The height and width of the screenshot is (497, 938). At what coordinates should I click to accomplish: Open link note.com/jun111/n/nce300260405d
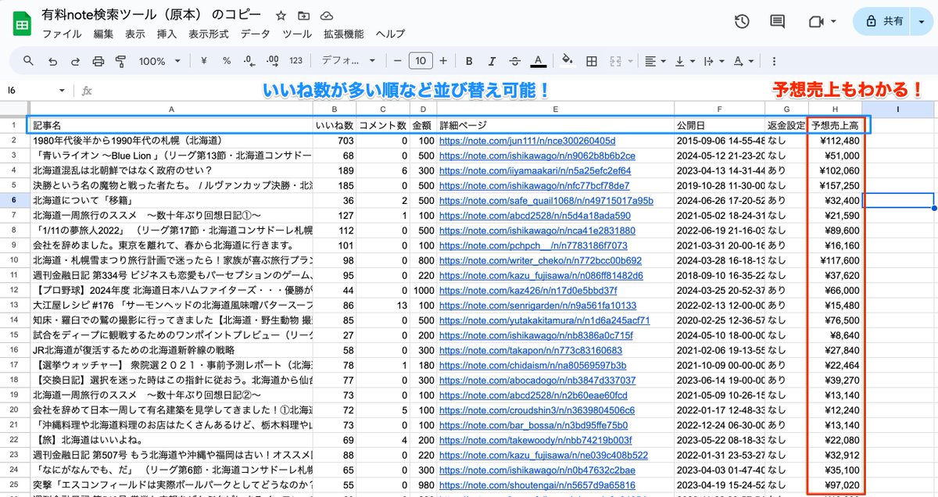[527, 141]
